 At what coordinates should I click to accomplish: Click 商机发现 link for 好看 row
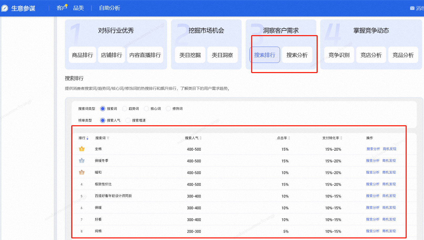[389, 219]
